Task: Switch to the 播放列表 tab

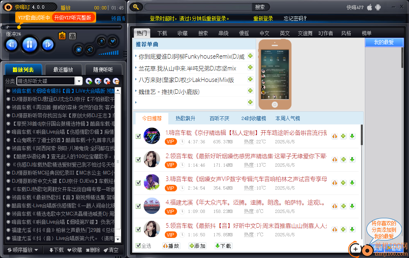Action: pos(23,70)
